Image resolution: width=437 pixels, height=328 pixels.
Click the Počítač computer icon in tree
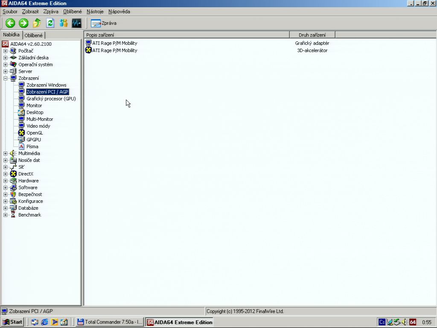click(13, 51)
